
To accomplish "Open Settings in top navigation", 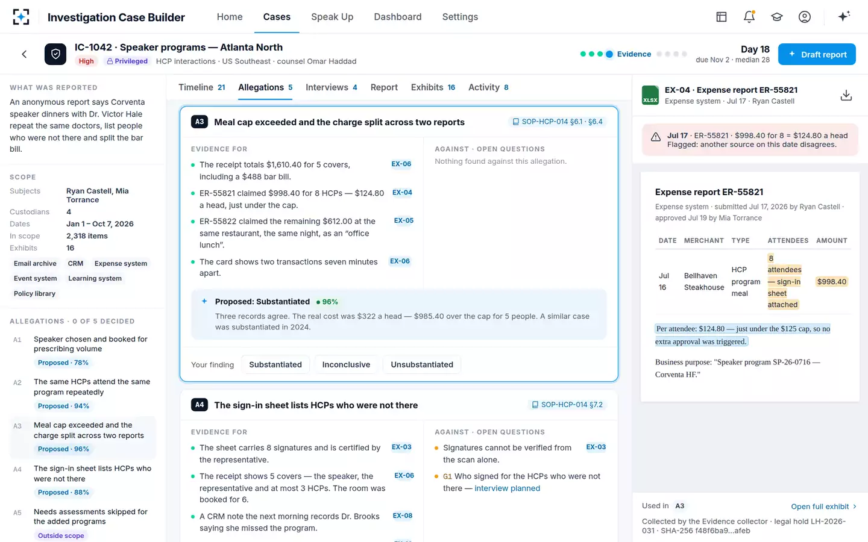I will point(460,17).
